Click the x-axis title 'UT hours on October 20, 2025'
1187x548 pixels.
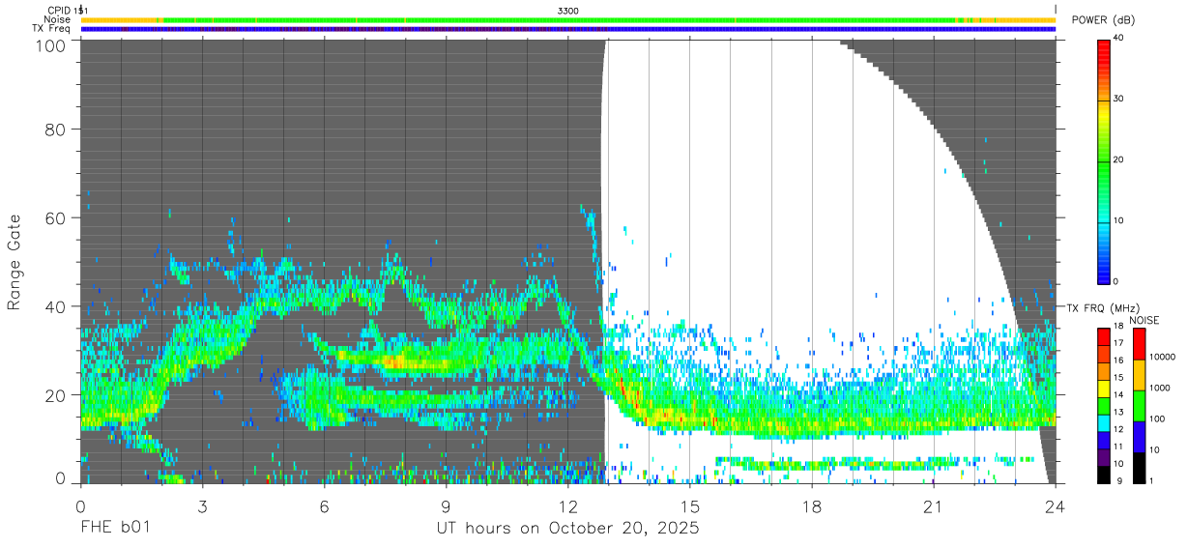[x=567, y=530]
